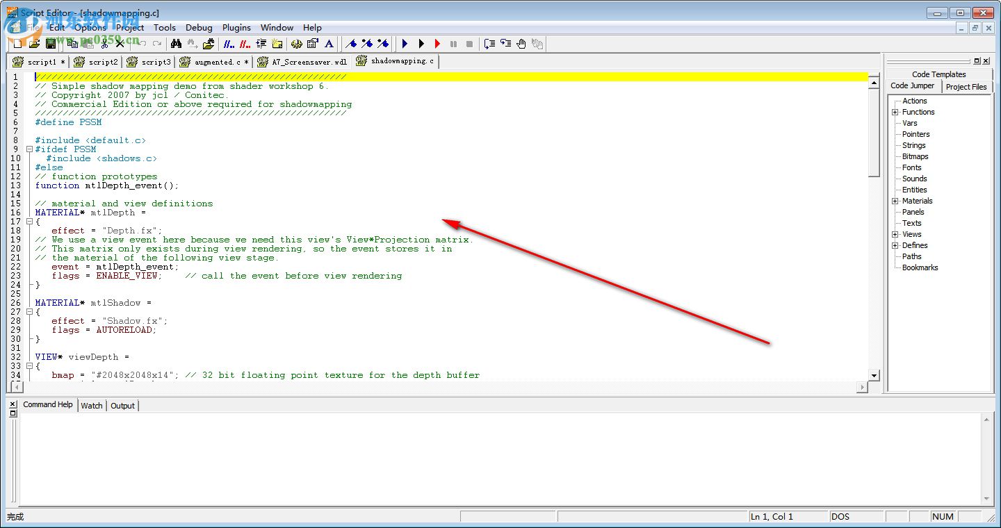Click the Save floppy disk icon
This screenshot has width=1001, height=528.
coord(50,44)
